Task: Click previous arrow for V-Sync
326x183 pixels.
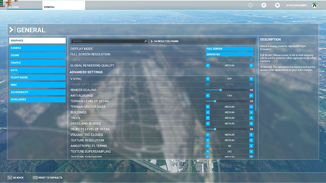Action: (208, 79)
